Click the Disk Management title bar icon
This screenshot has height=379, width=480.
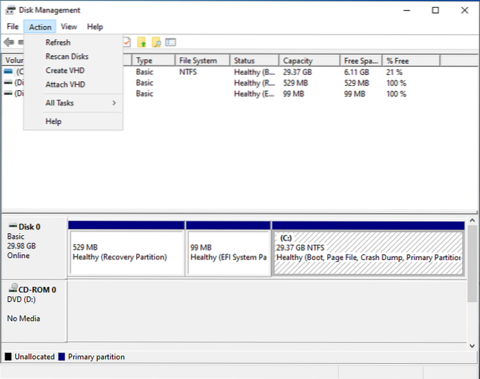(10, 10)
